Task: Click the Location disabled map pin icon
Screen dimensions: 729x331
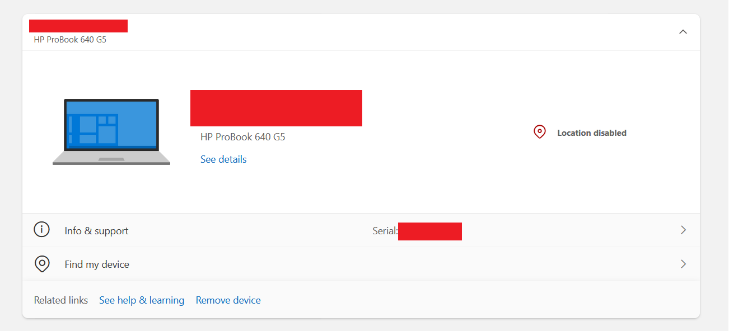Action: click(x=539, y=131)
